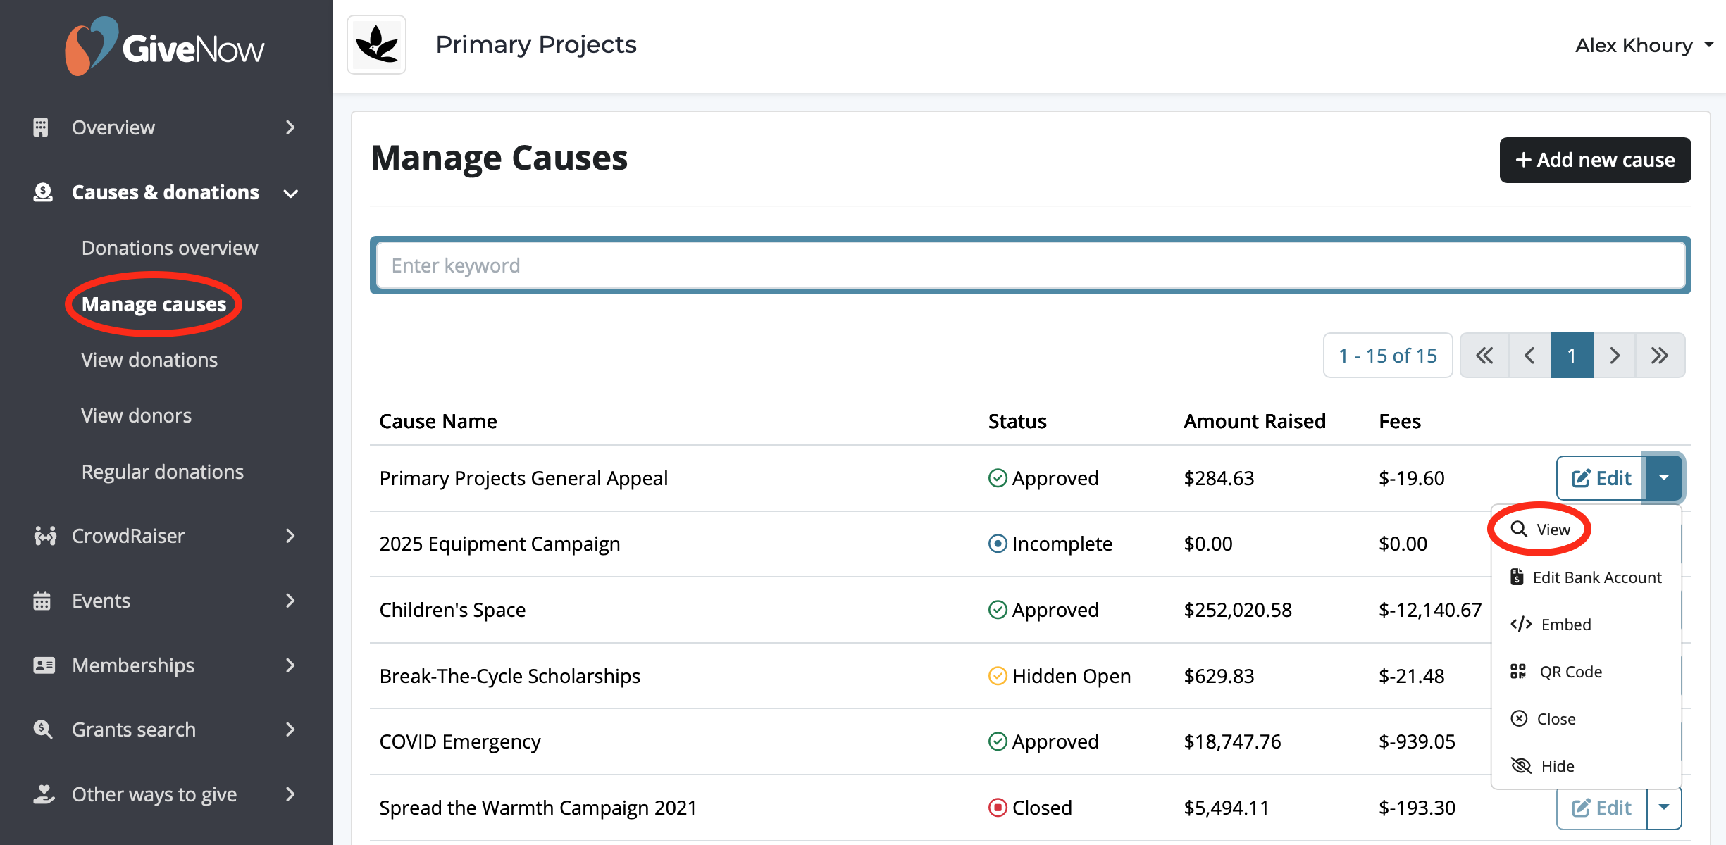
Task: Open the View donations sidebar link
Action: click(x=149, y=360)
